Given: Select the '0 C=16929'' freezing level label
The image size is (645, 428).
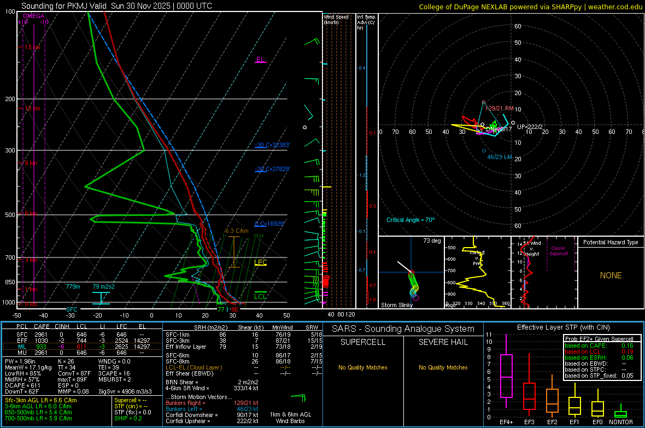Looking at the screenshot, I should pos(270,224).
